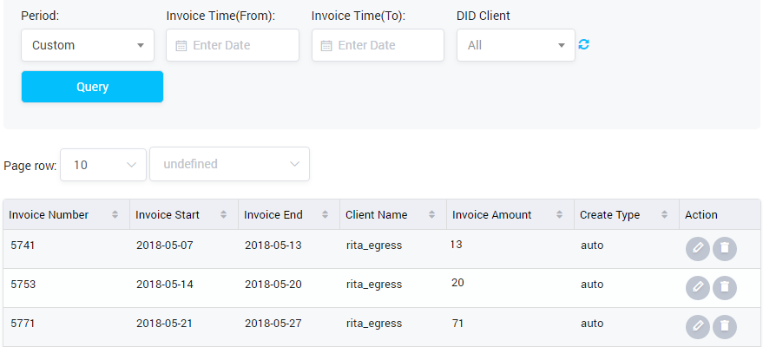The height and width of the screenshot is (347, 763).
Task: Click invoice amount 13
Action: 457,245
